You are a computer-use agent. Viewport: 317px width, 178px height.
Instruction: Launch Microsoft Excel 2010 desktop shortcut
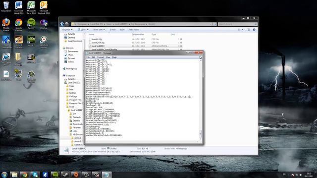click(x=31, y=8)
